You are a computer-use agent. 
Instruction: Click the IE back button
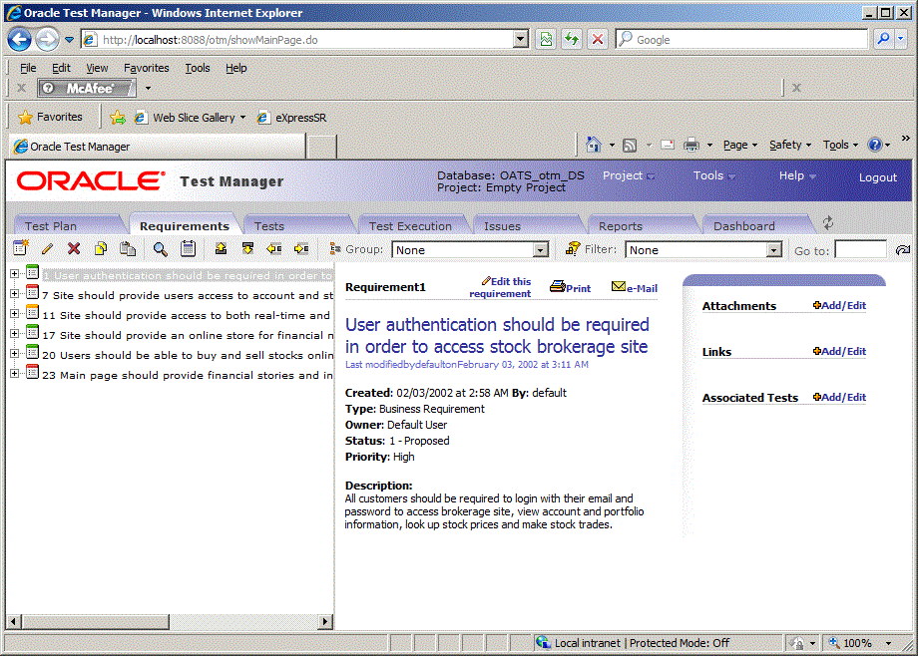[19, 40]
